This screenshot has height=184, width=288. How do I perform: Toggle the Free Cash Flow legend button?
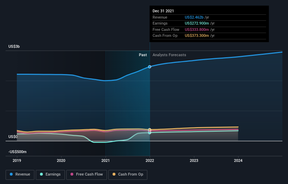[x=87, y=175]
